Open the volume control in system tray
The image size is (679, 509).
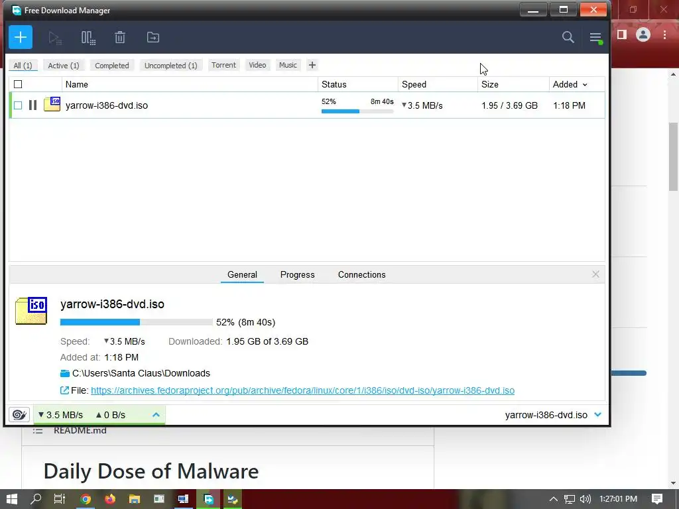click(x=585, y=499)
